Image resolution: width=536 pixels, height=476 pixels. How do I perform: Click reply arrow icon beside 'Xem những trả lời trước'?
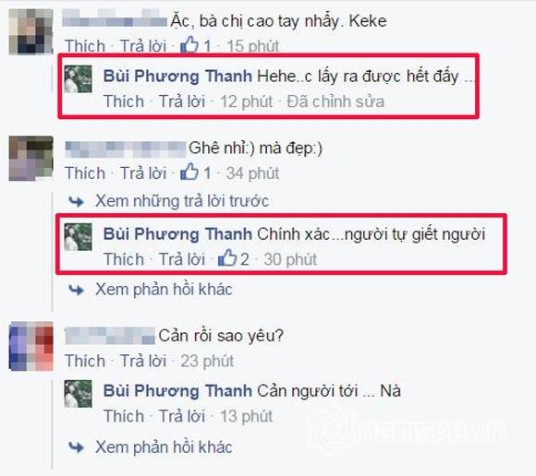coord(76,202)
